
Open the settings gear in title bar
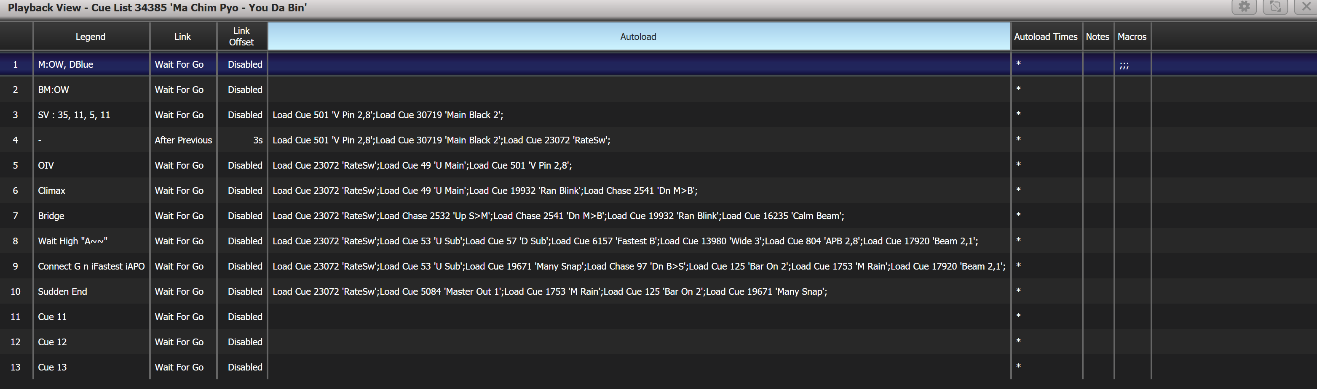[x=1244, y=7]
